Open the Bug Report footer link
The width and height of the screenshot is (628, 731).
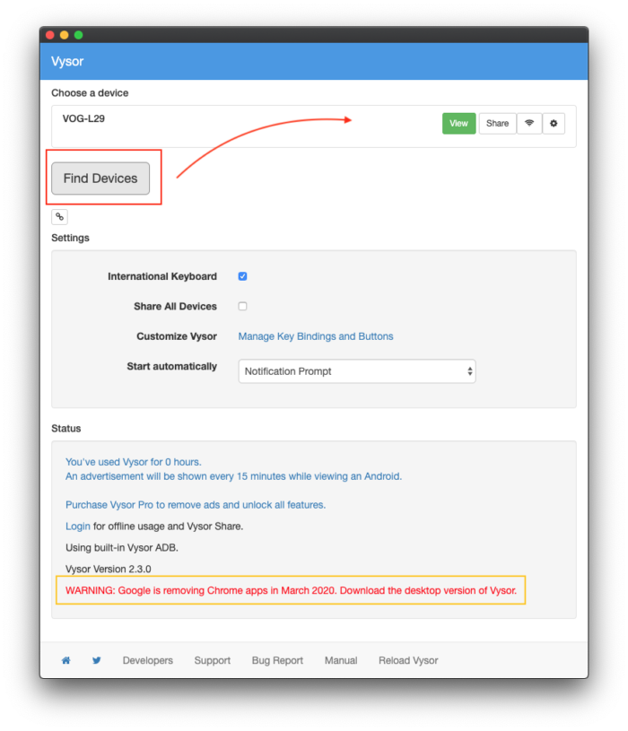(x=277, y=660)
